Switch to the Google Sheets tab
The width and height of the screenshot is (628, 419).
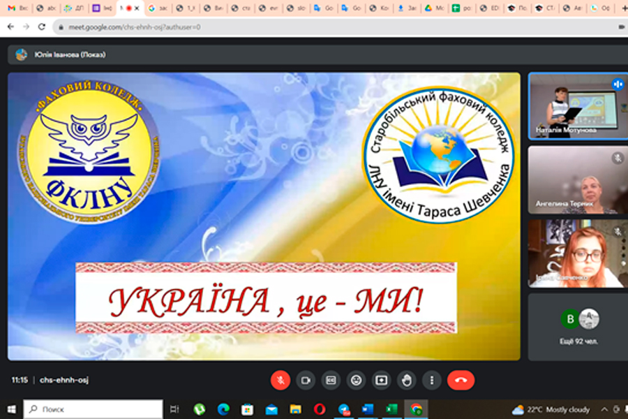[462, 8]
